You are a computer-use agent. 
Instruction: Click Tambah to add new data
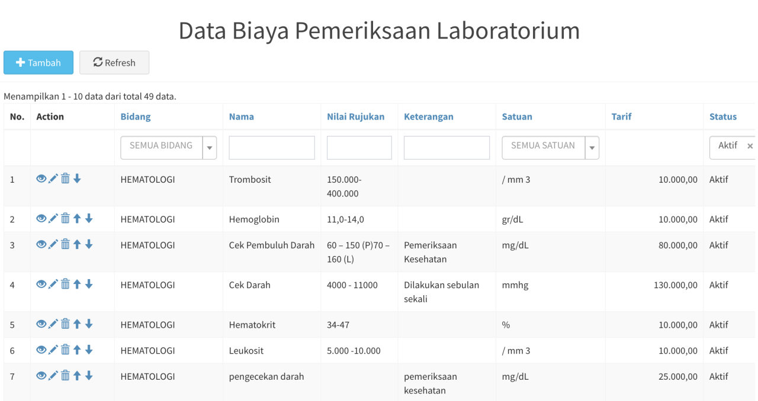coord(38,62)
